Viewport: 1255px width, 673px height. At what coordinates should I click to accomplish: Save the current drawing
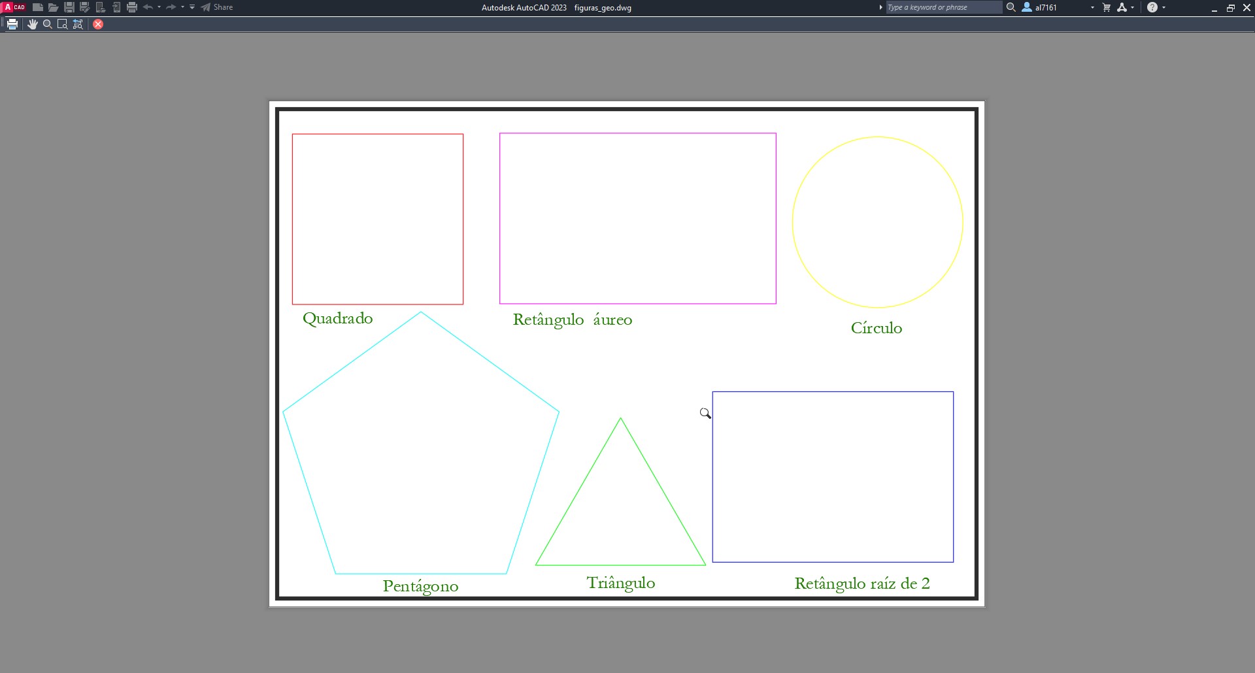(69, 7)
